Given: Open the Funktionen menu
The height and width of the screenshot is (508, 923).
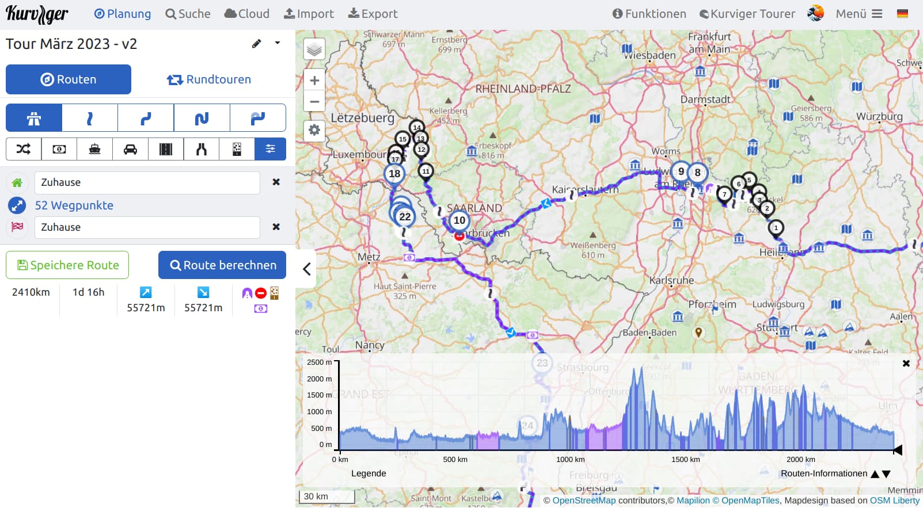Looking at the screenshot, I should click(x=649, y=14).
